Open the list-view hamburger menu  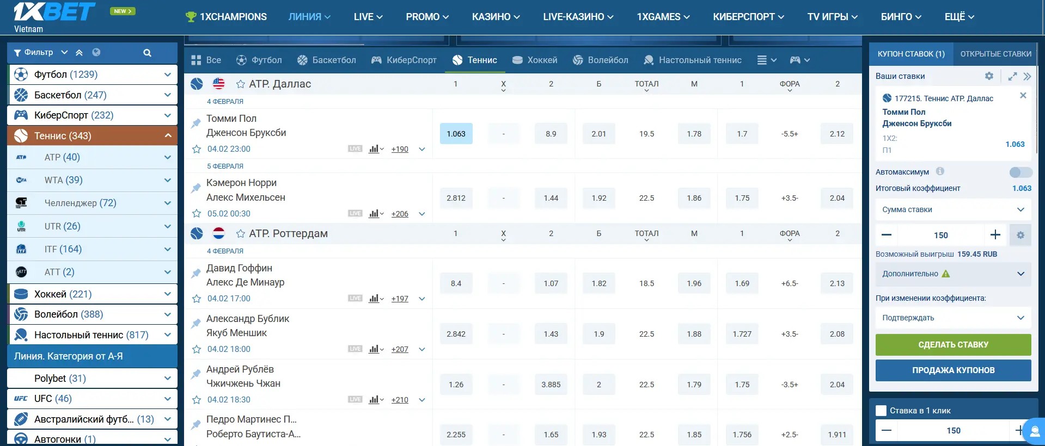pyautogui.click(x=767, y=60)
